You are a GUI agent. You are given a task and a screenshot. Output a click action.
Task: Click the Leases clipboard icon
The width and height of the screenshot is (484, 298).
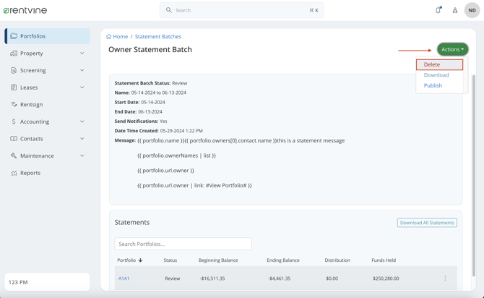14,88
